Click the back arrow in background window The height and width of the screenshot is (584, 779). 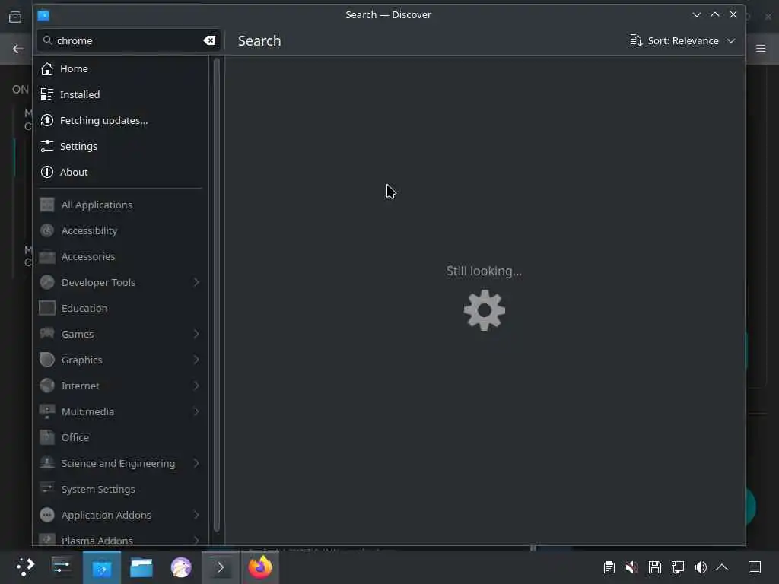[18, 49]
